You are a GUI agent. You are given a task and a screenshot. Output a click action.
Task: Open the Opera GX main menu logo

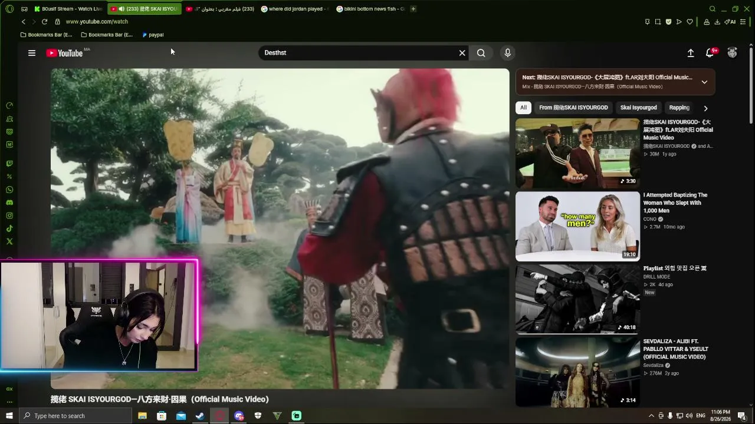pos(9,9)
